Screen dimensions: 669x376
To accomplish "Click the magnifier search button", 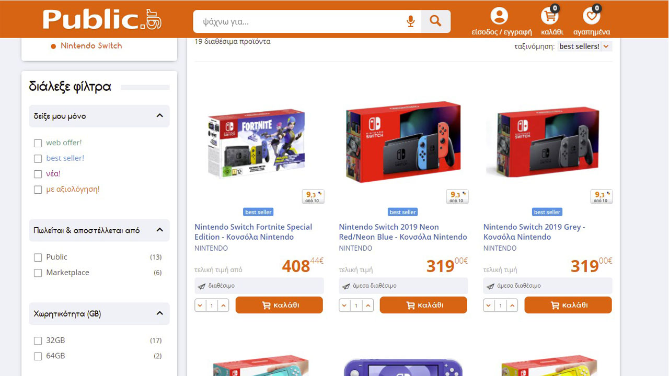I will 435,21.
